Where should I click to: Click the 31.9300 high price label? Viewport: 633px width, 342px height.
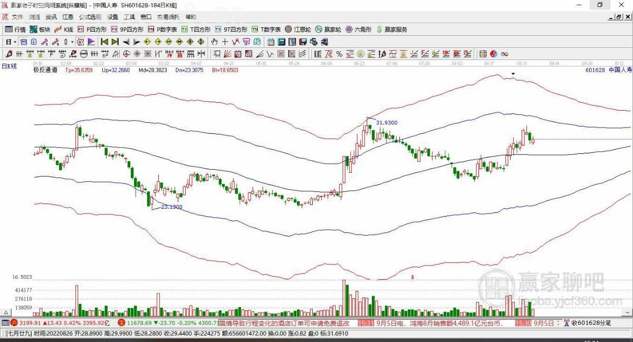(387, 122)
